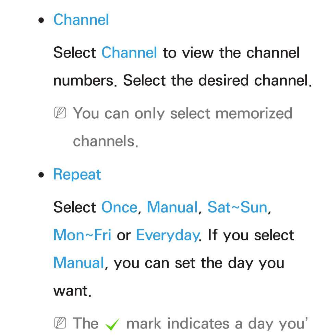This screenshot has width=327, height=335.
Task: Open the blue Repeat heading
Action: 77,175
